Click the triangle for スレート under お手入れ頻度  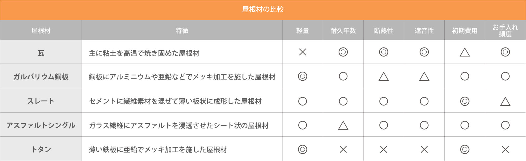click(x=505, y=102)
